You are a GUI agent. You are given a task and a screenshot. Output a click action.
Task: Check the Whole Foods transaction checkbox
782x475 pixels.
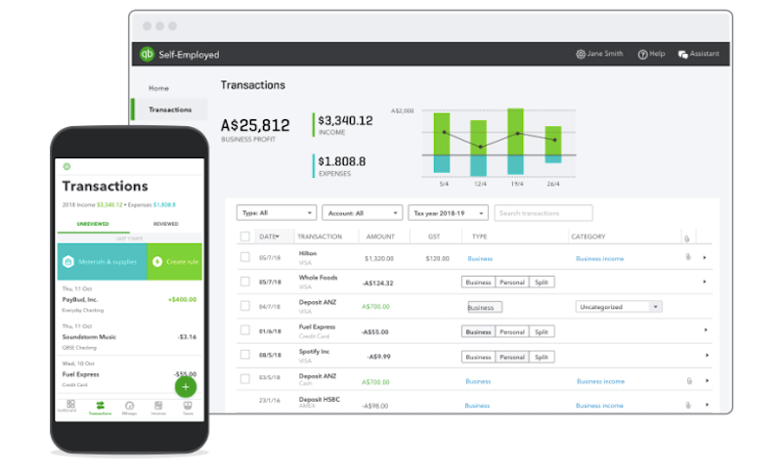[245, 281]
